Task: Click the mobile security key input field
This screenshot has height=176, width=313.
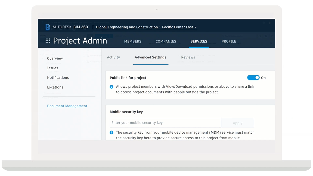Action: pyautogui.click(x=165, y=122)
